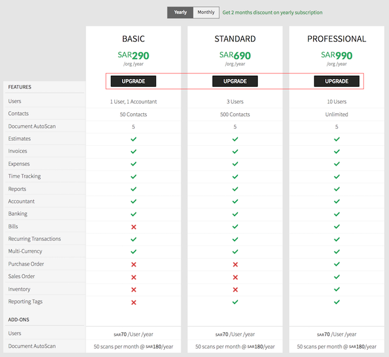Click the '10 Users' cell
Image resolution: width=389 pixels, height=357 pixels.
point(337,102)
